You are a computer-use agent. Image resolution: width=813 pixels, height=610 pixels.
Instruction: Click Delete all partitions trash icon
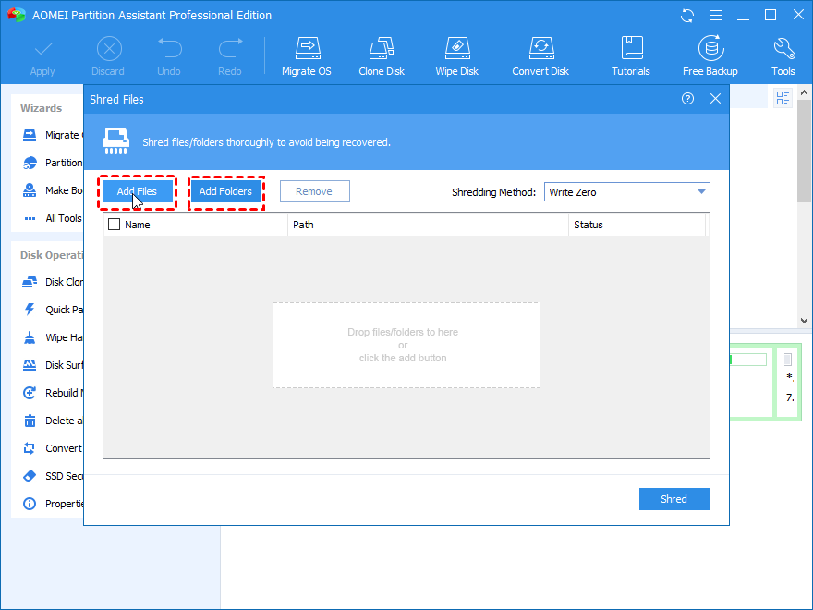tap(30, 421)
